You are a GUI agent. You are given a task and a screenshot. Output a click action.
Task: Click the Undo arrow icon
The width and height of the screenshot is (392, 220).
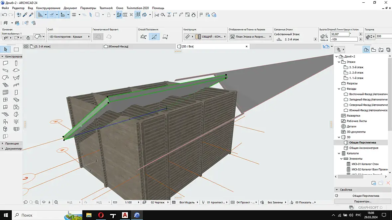(4, 15)
